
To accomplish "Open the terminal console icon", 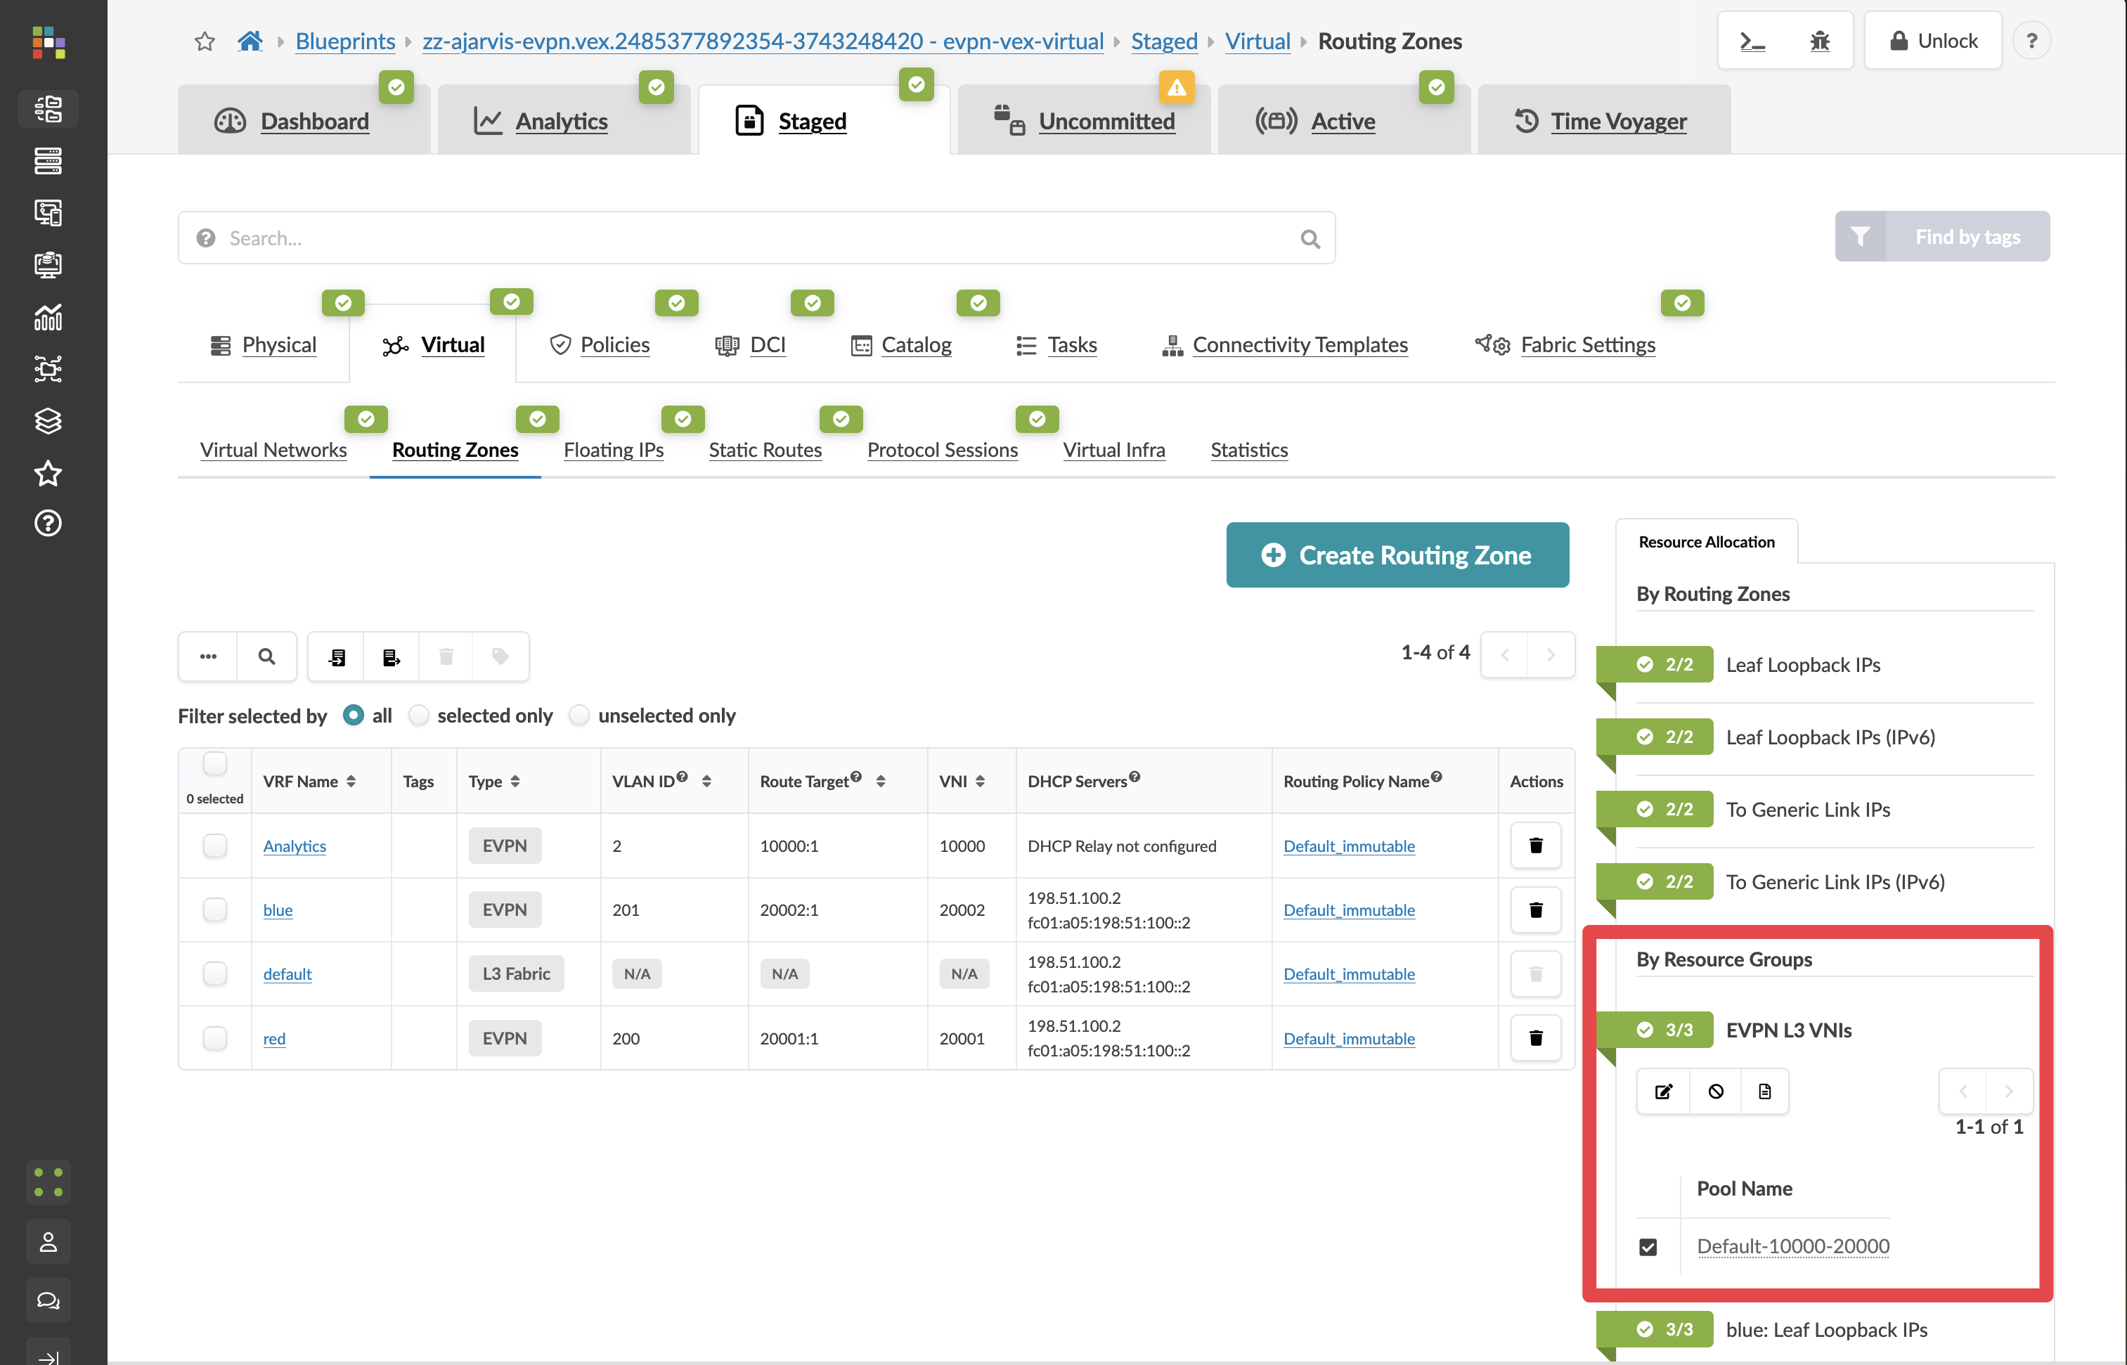I will click(x=1752, y=41).
